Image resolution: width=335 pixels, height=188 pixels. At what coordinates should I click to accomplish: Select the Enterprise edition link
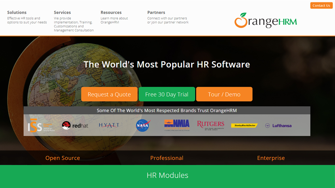tap(271, 158)
